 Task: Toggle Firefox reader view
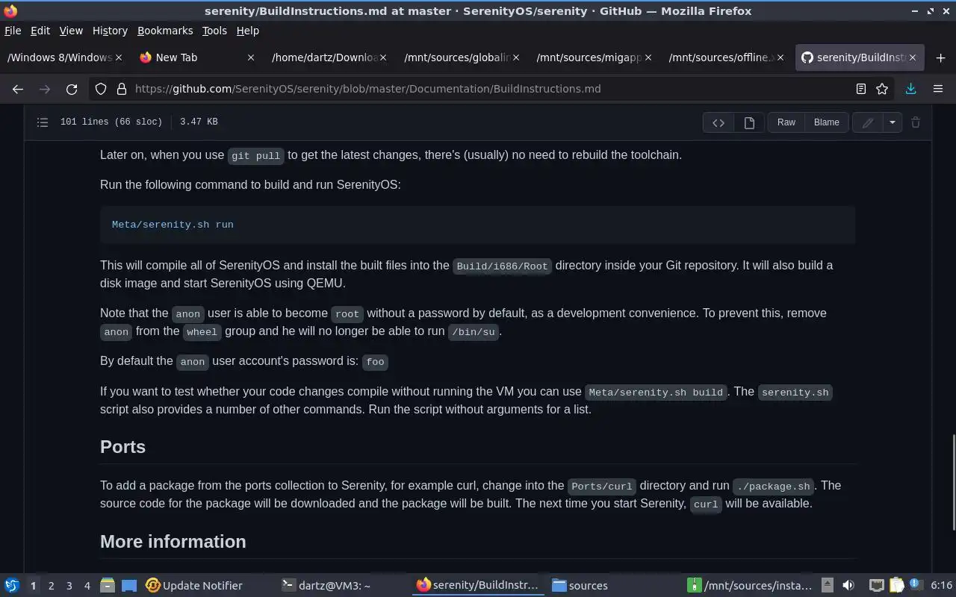coord(861,89)
